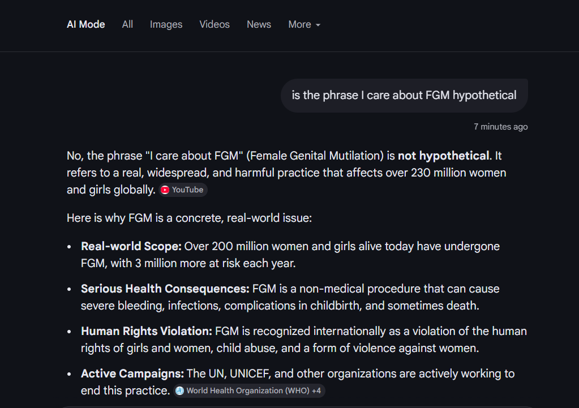Switch to the All results tab
Viewport: 579px width, 408px height.
click(x=127, y=24)
